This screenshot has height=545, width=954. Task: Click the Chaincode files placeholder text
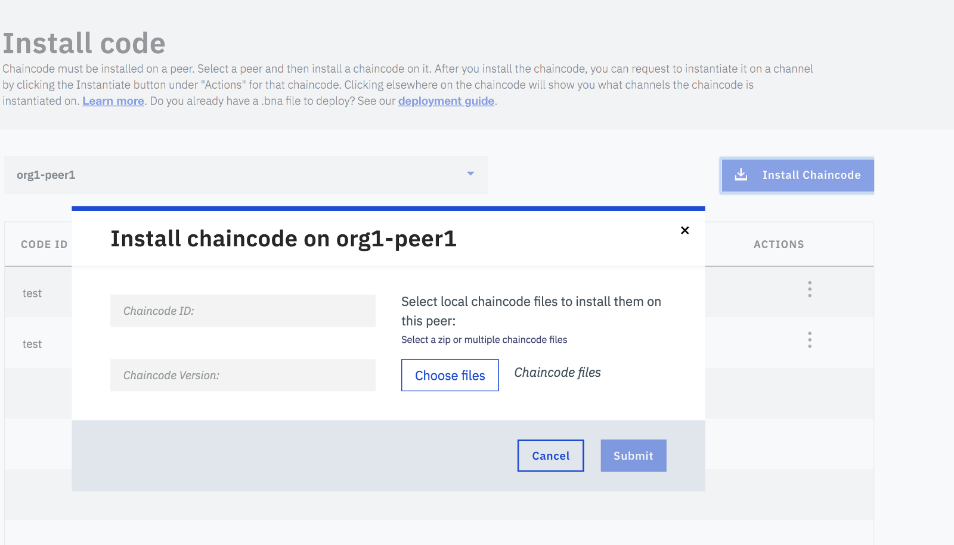click(557, 373)
